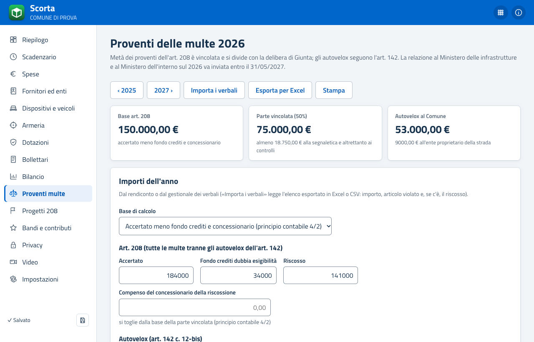The image size is (534, 342).
Task: Click the Impostazioni gear icon
Action: pos(13,279)
